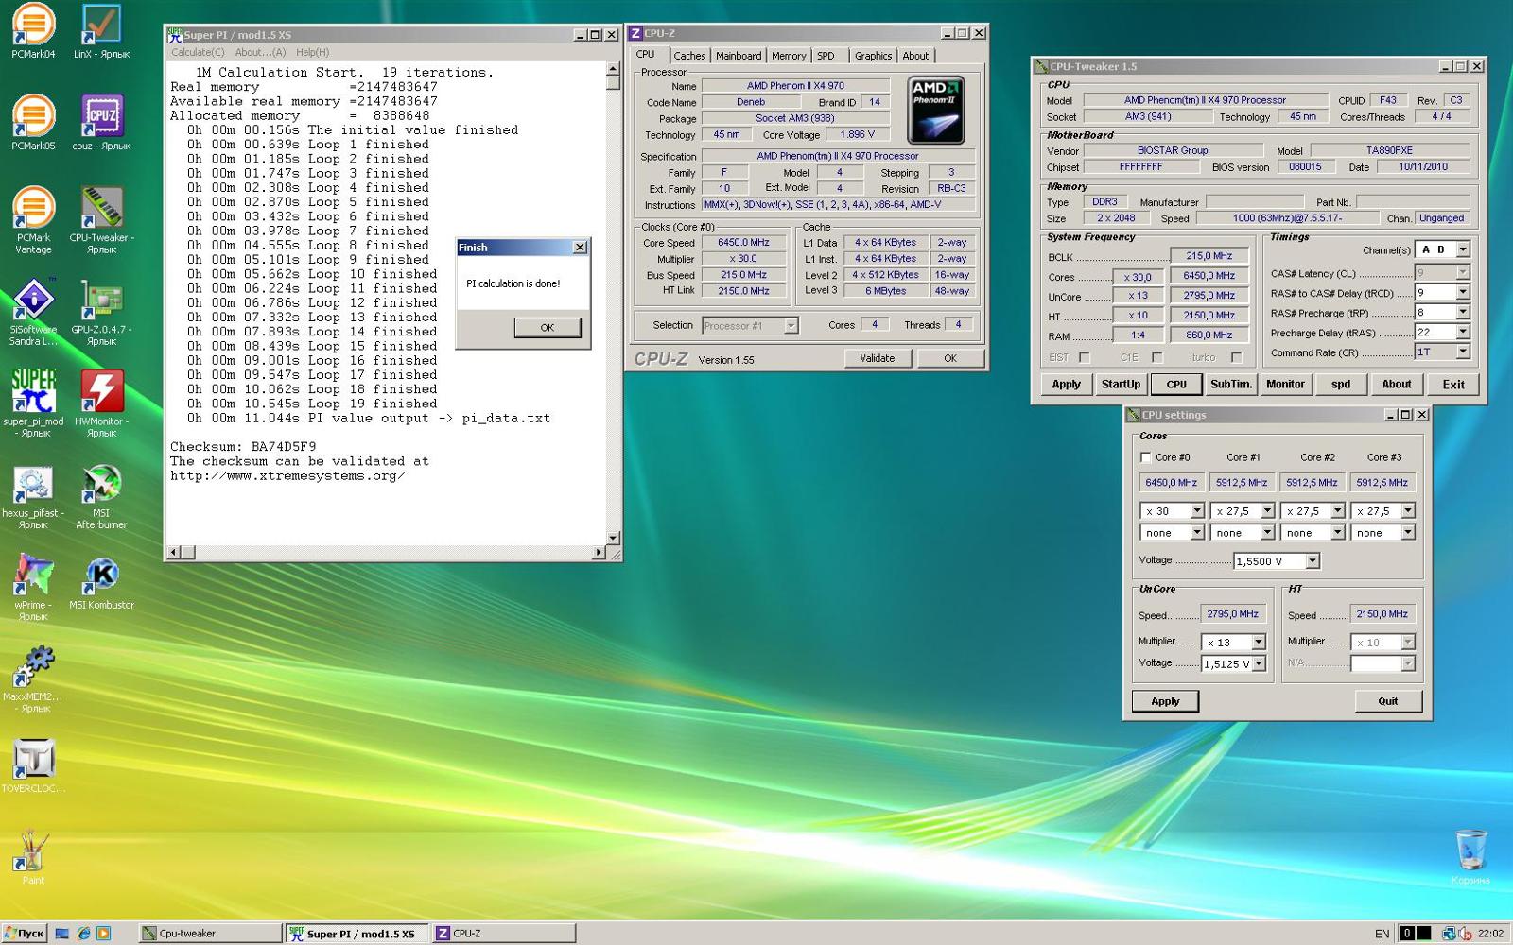The width and height of the screenshot is (1513, 945).
Task: Switch to the Mainboard tab in CPU-Z
Action: [x=739, y=56]
